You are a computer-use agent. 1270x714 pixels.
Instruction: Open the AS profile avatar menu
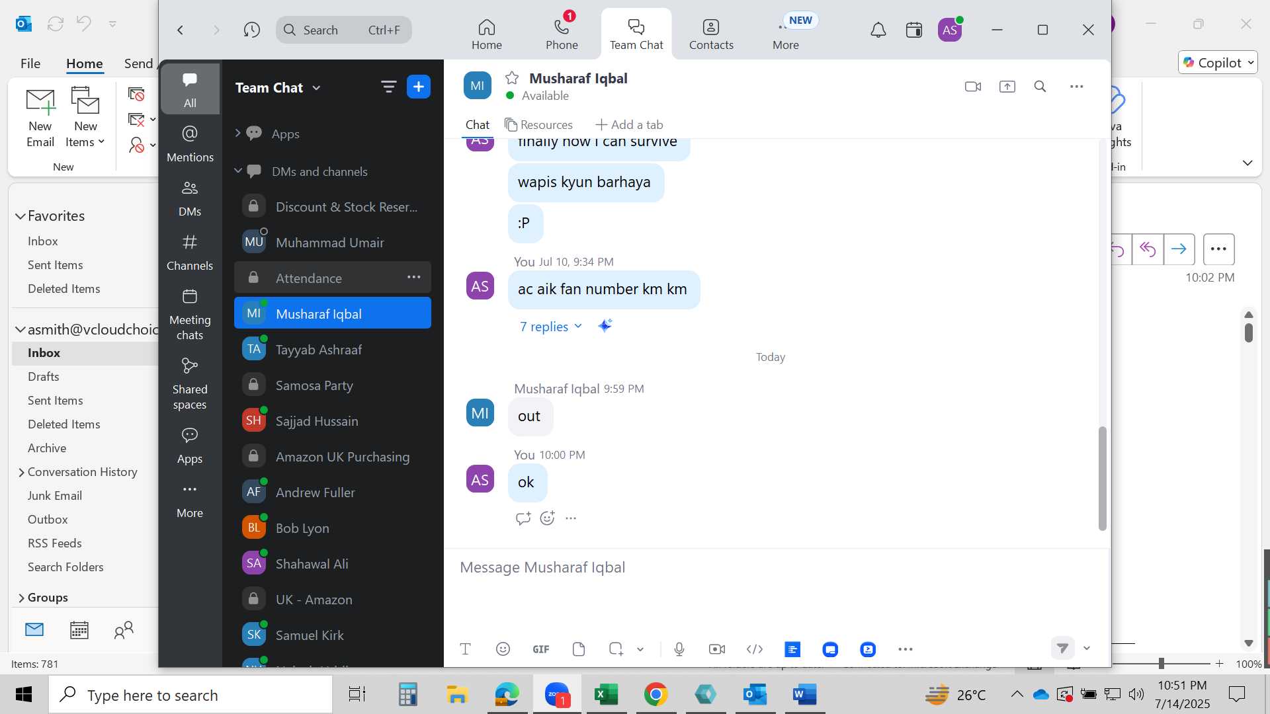950,30
